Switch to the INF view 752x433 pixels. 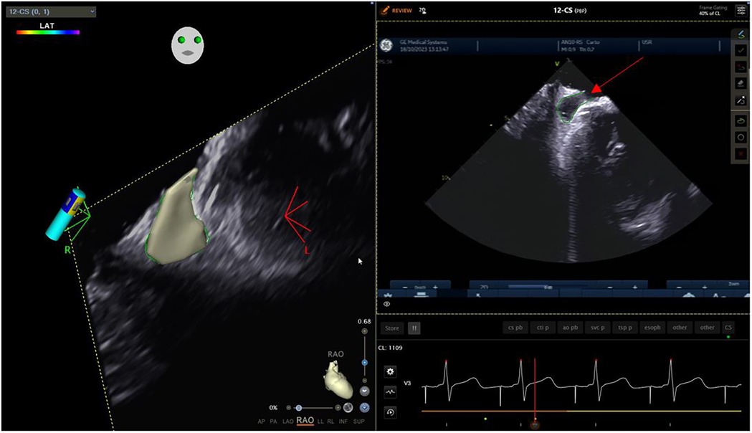click(343, 422)
